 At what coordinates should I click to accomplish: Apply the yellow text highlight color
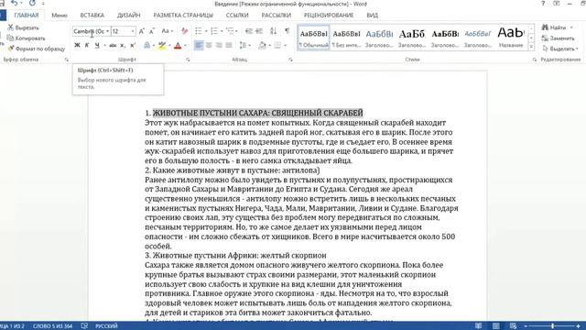(162, 45)
